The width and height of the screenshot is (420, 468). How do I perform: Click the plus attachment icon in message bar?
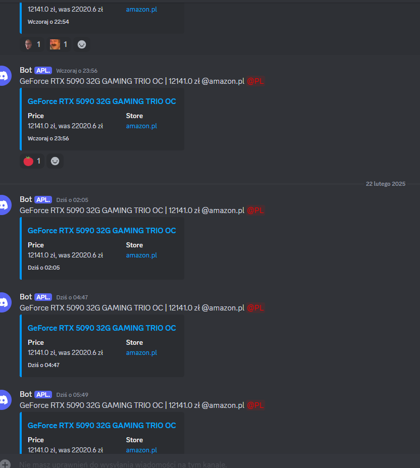click(x=5, y=464)
